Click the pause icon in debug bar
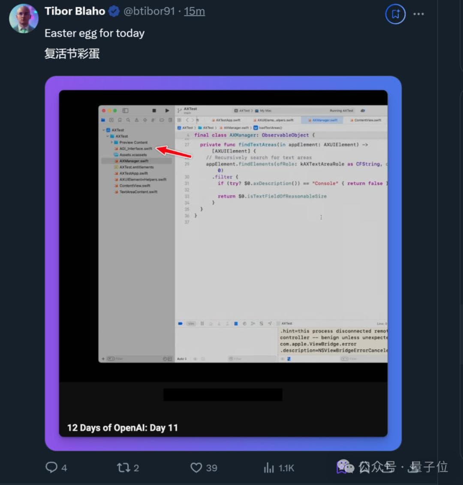The image size is (463, 485). coord(202,324)
